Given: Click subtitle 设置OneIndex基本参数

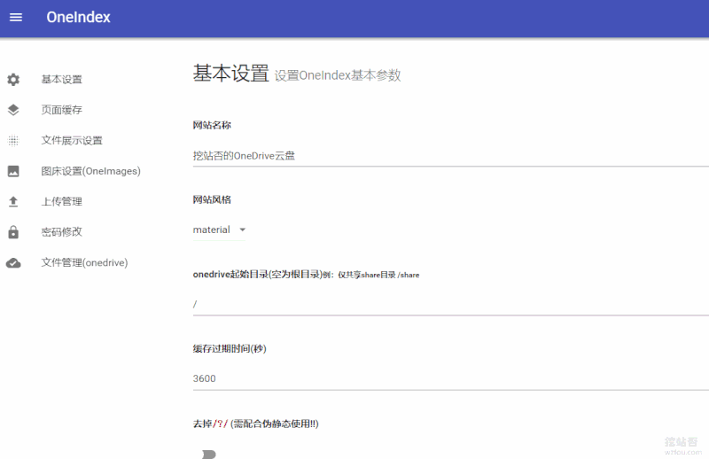Looking at the screenshot, I should point(338,75).
